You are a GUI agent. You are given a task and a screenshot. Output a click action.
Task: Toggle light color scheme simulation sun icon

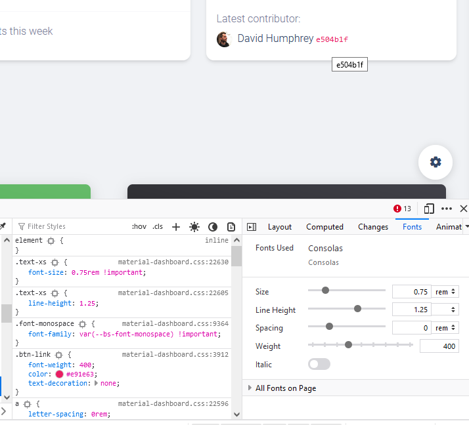coord(194,227)
